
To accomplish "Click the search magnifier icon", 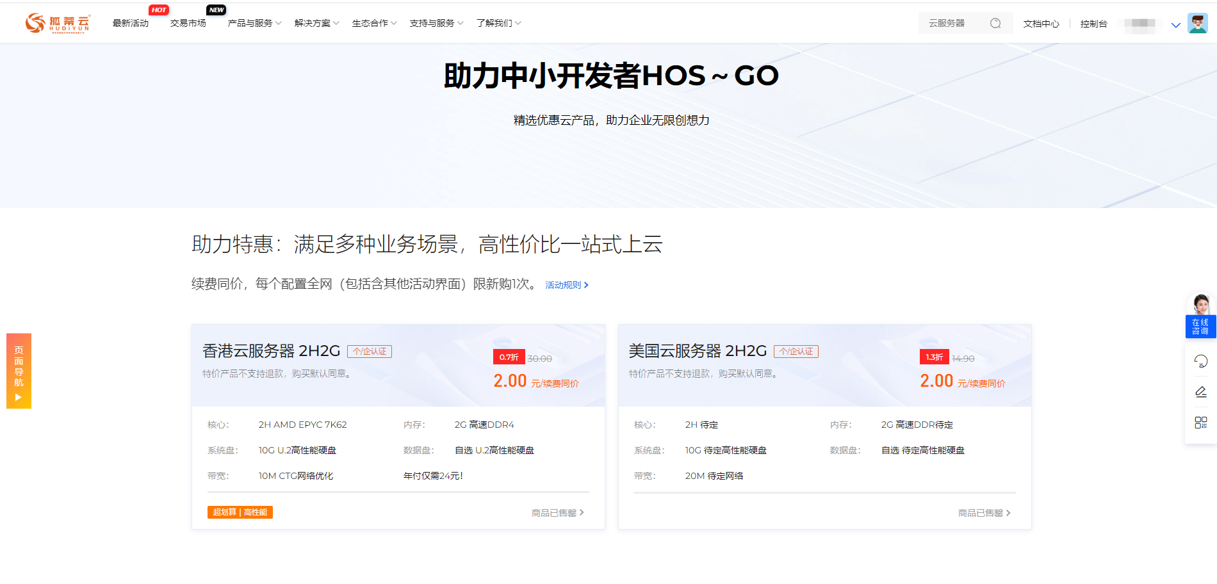I will tap(995, 23).
